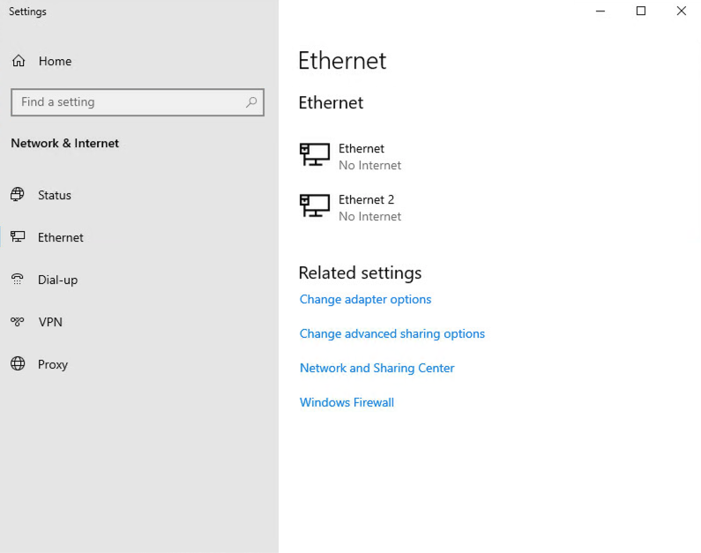This screenshot has width=701, height=553.
Task: Close the Settings window
Action: pyautogui.click(x=681, y=11)
